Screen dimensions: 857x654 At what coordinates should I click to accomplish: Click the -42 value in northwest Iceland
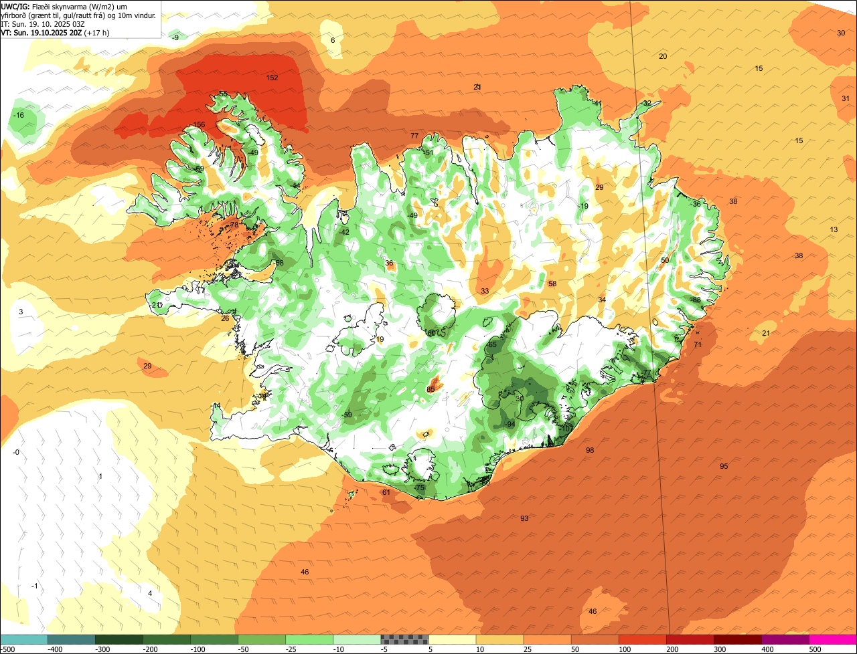point(343,232)
